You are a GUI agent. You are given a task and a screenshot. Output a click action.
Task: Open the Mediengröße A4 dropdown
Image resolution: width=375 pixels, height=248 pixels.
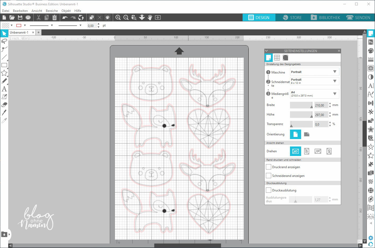pos(315,94)
